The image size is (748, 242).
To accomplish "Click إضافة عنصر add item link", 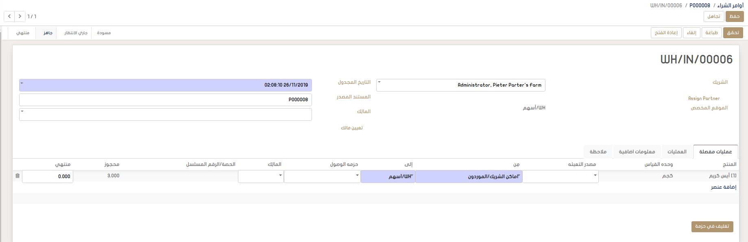I will (724, 187).
